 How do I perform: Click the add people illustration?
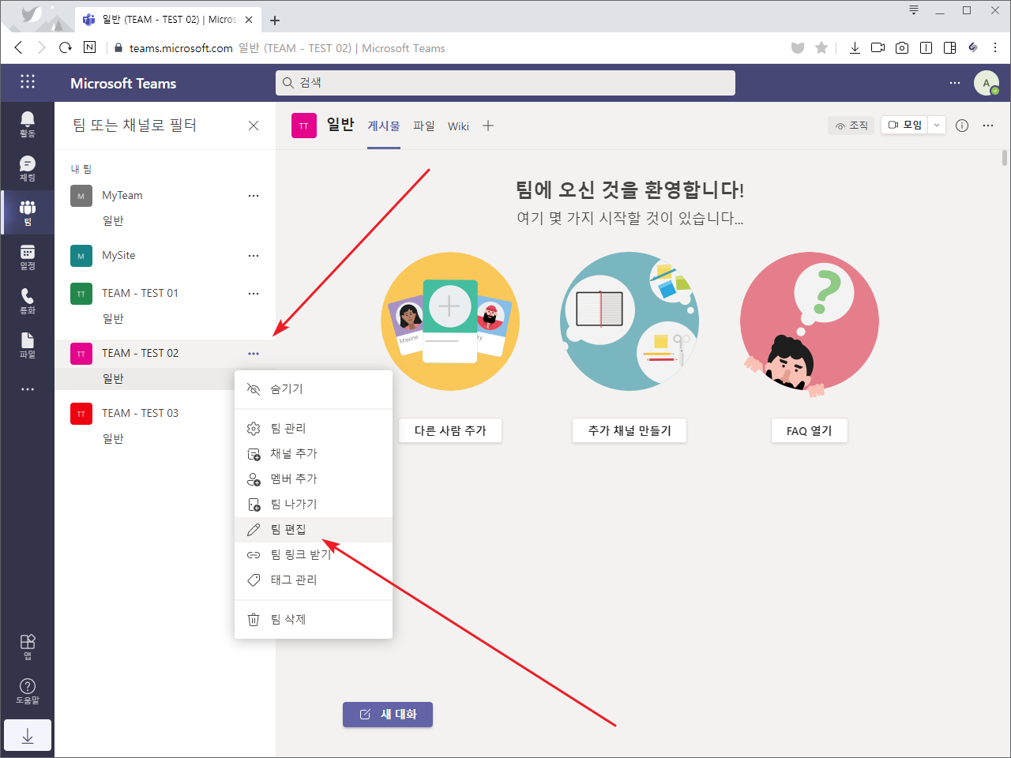coord(450,321)
